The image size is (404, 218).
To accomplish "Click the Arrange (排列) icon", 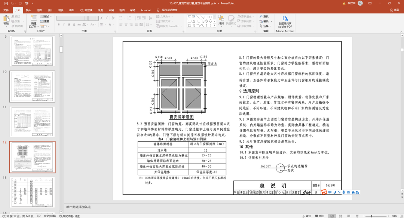I will pos(221,19).
